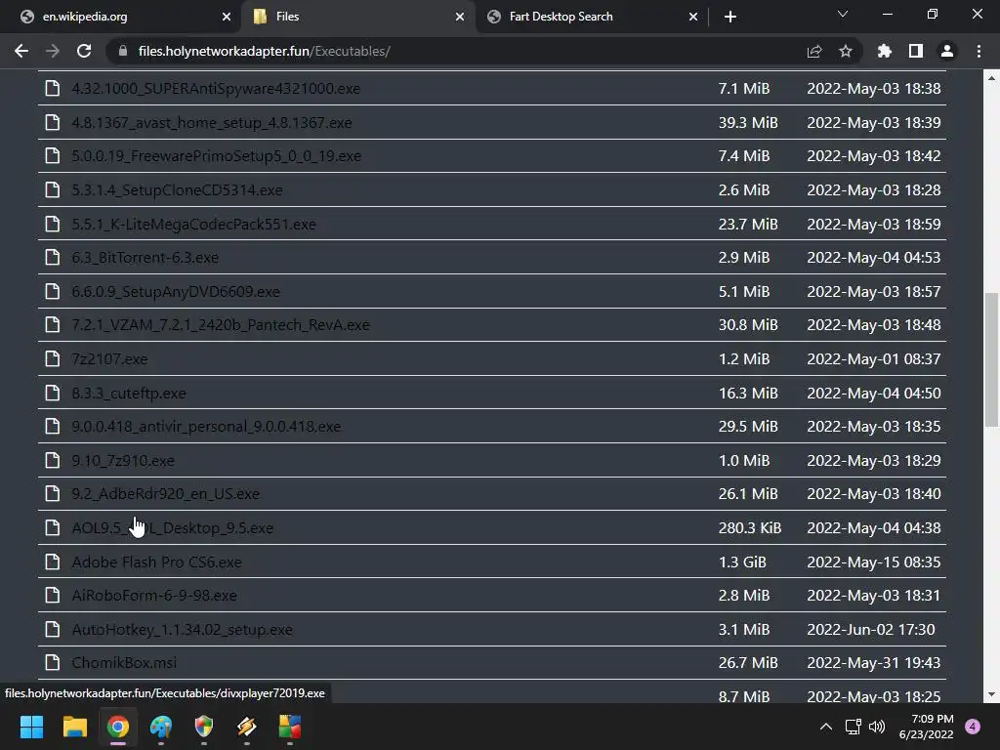View site security lock info
This screenshot has height=750, width=1000.
(x=122, y=51)
